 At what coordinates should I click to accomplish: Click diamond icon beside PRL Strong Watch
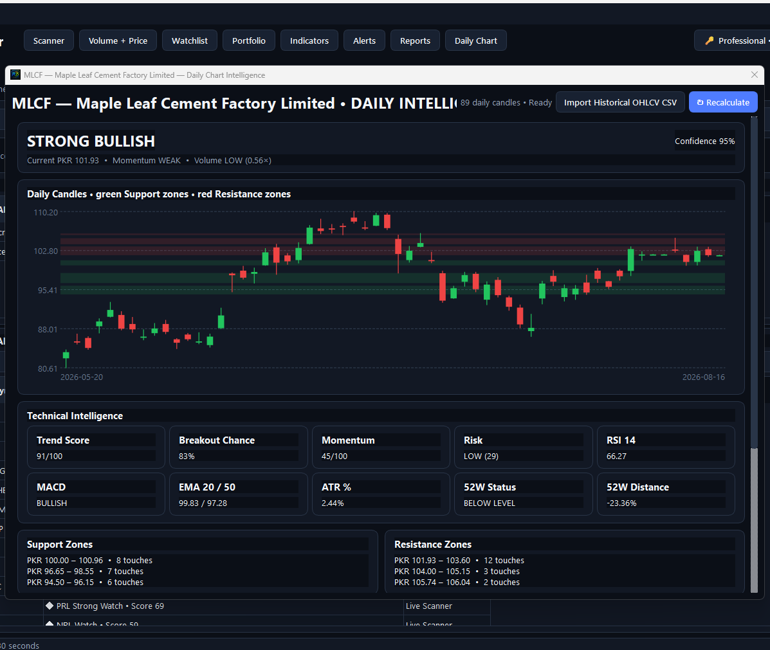click(x=50, y=606)
